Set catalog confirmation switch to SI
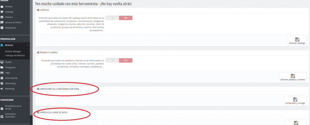 (112, 18)
